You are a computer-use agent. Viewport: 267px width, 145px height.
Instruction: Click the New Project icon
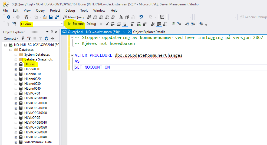26,17
